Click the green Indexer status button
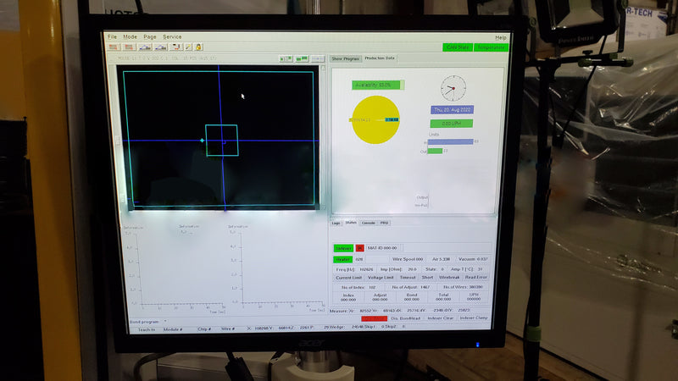The height and width of the screenshot is (381, 678). (343, 248)
